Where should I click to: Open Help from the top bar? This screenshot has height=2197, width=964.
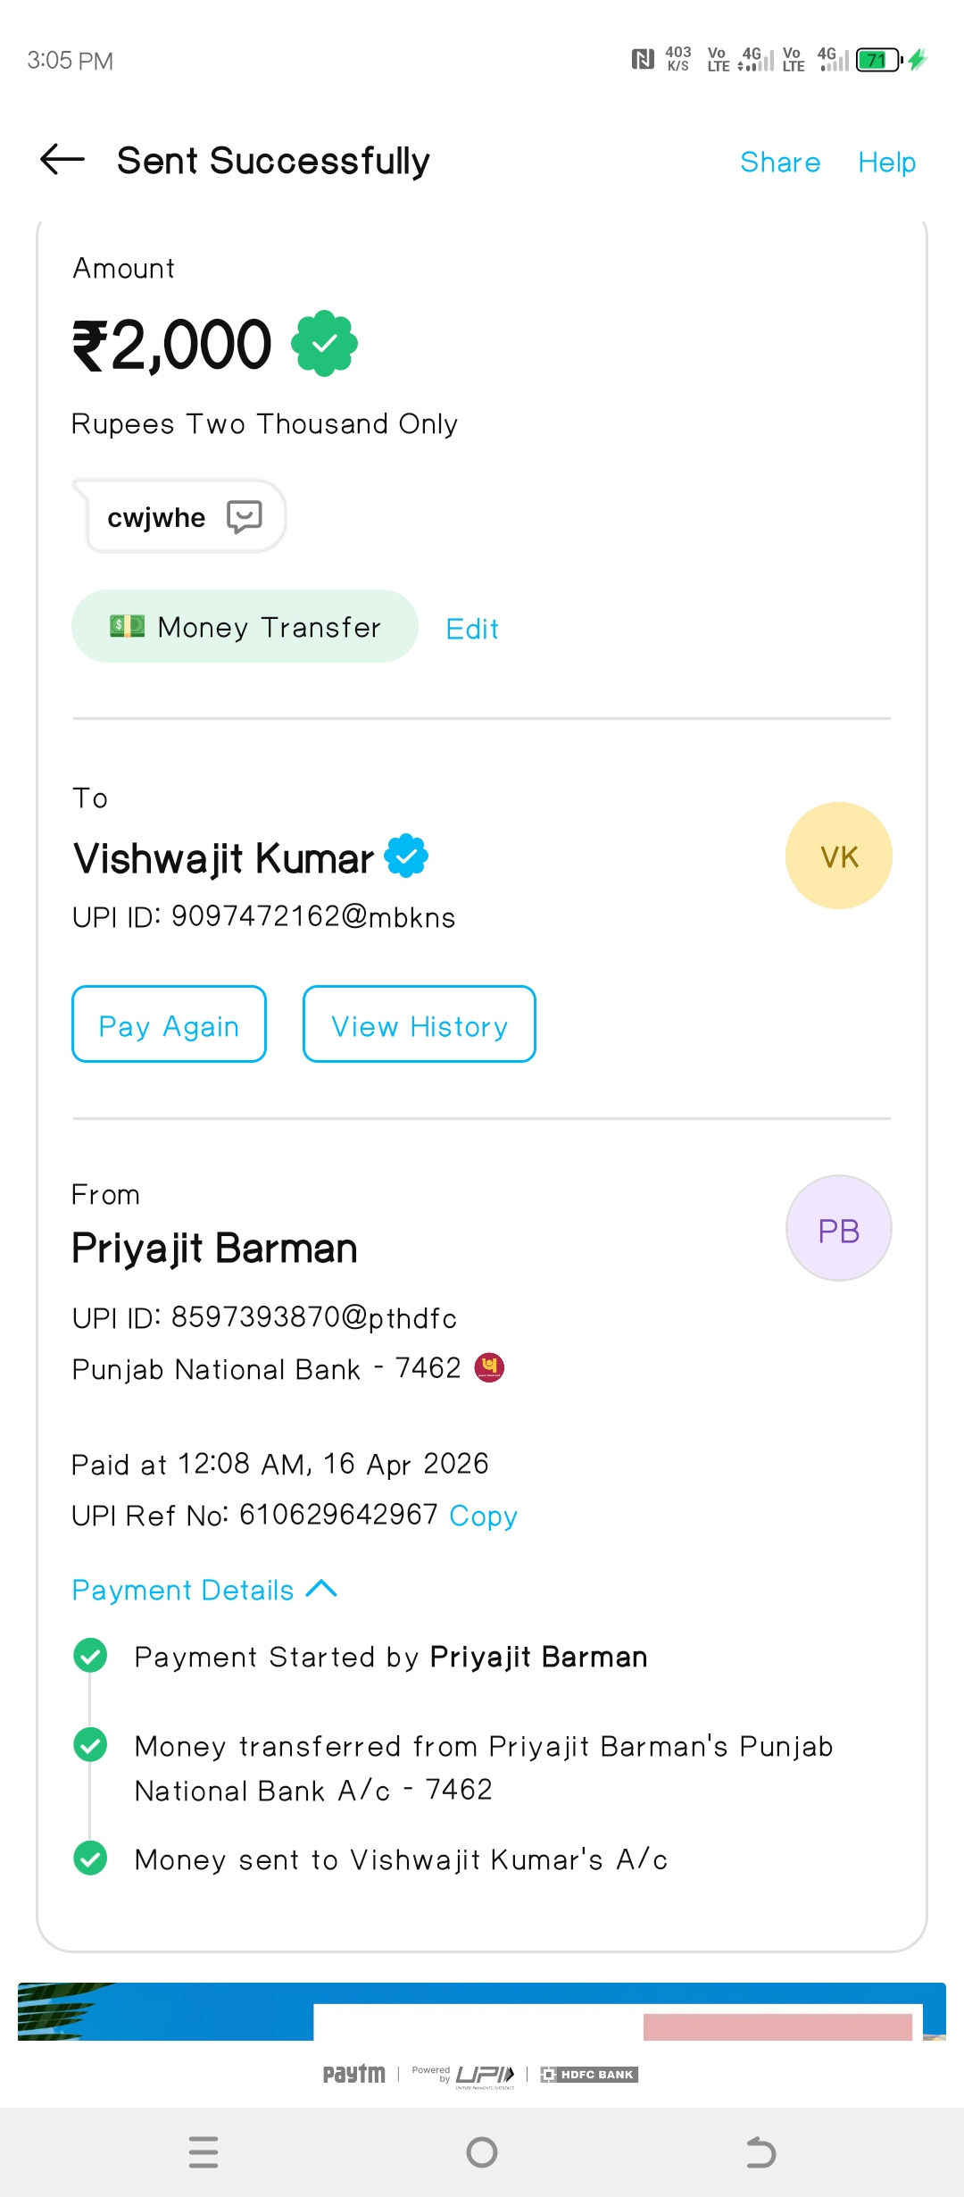point(886,162)
